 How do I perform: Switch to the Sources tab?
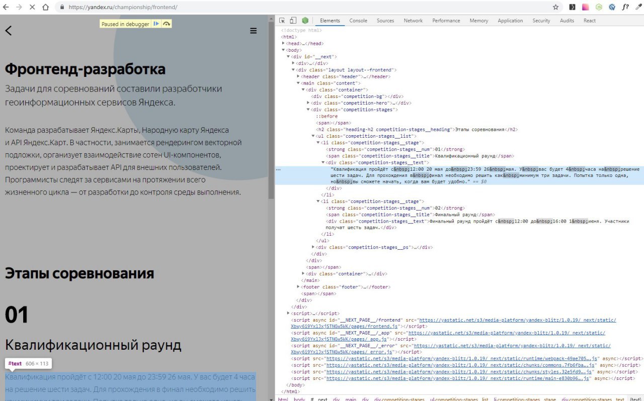point(385,21)
